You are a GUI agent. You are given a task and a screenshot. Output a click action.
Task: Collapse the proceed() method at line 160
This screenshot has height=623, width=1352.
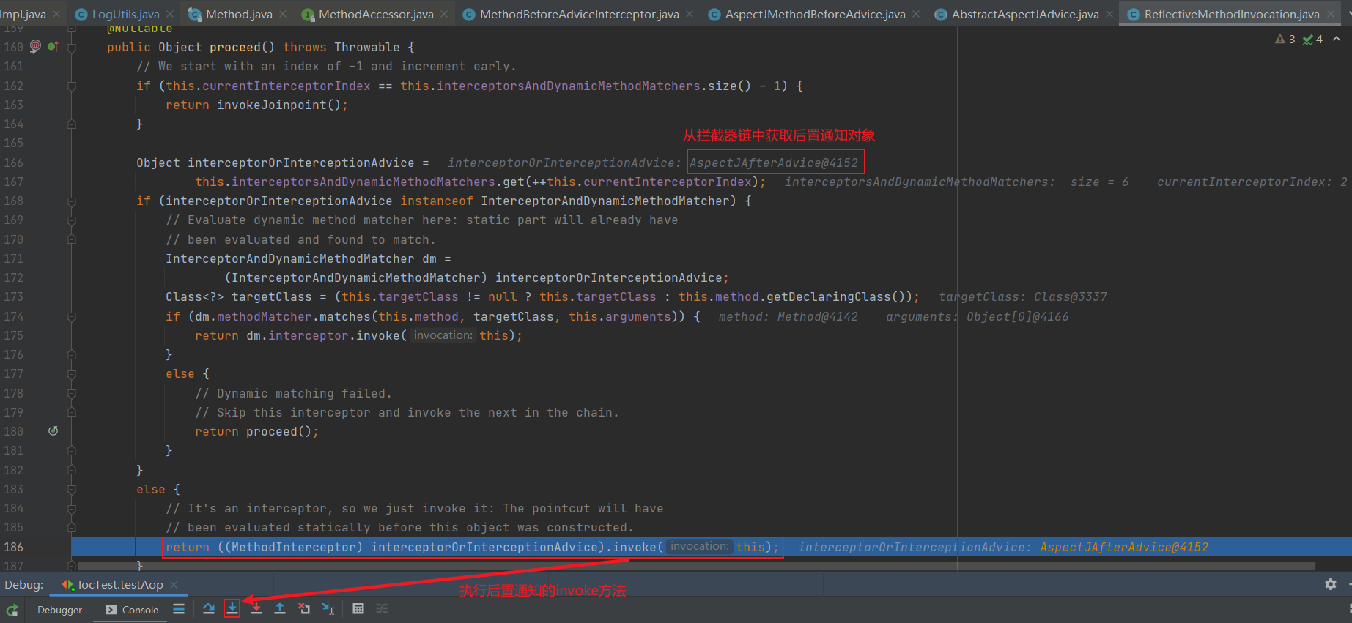(72, 47)
